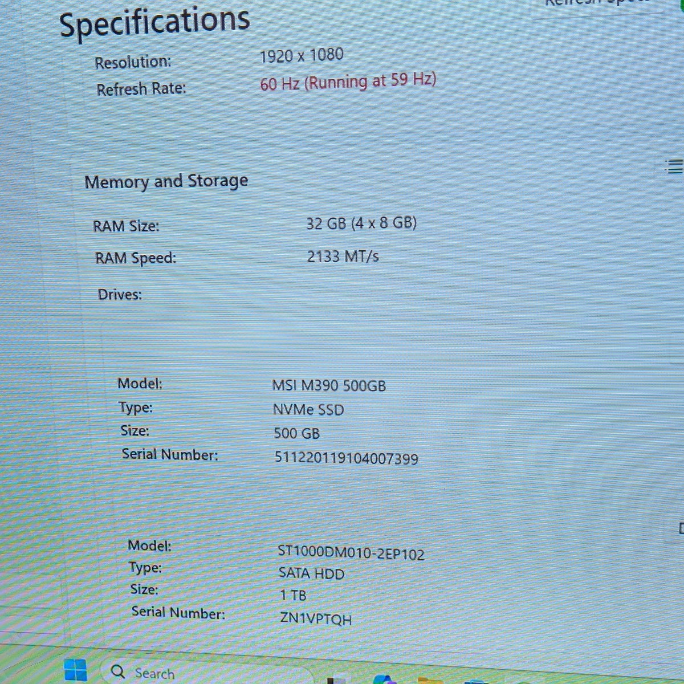Click the search magnifier icon in taskbar

point(118,671)
